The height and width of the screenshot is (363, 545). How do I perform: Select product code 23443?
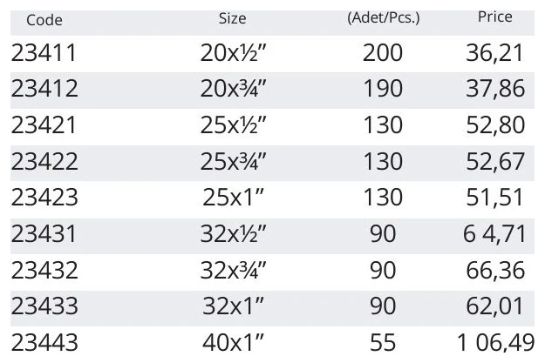coord(44,342)
